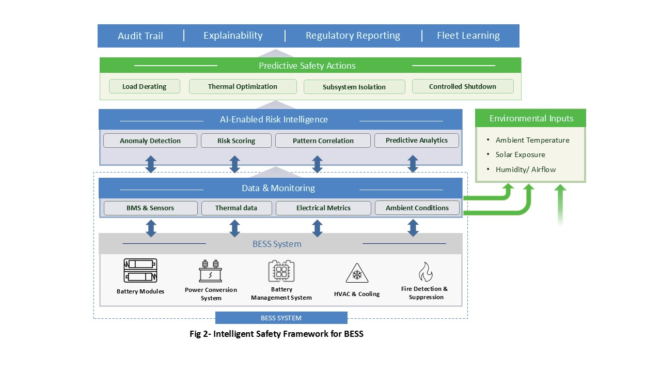The width and height of the screenshot is (661, 372).
Task: Click the HVAC & Cooling label
Action: coord(357,294)
